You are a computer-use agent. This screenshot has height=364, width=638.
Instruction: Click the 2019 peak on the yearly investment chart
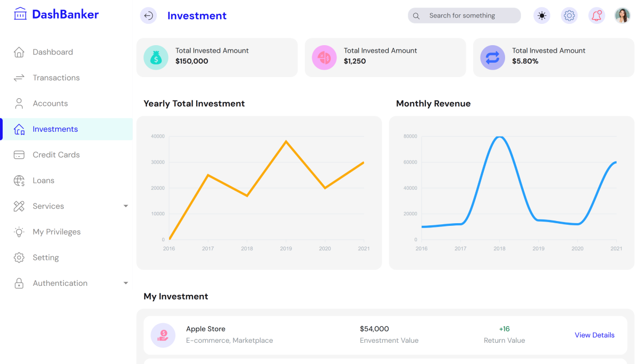point(286,141)
